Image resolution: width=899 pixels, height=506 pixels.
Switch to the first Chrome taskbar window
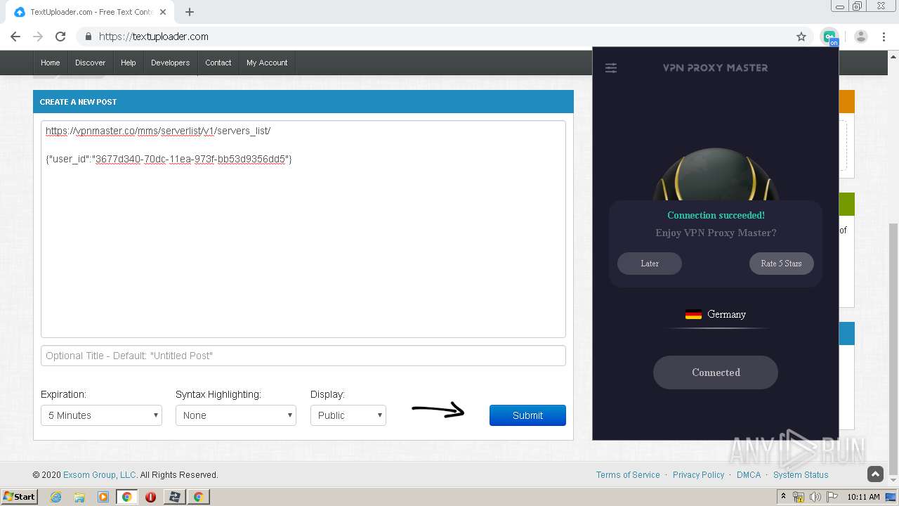pyautogui.click(x=127, y=497)
